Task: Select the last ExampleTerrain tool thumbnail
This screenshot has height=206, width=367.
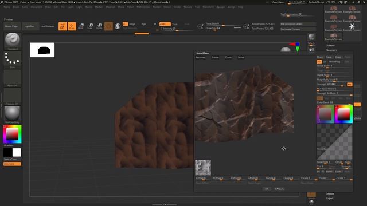Action: pyautogui.click(x=334, y=37)
